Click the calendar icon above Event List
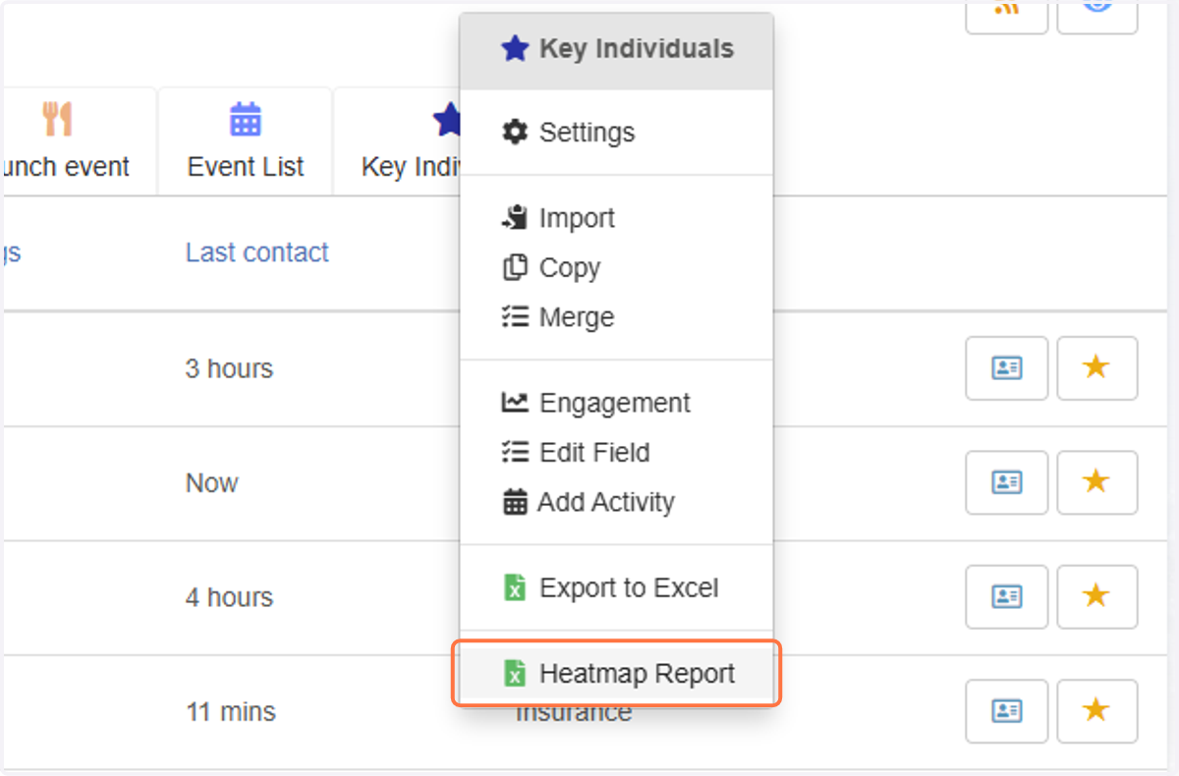1179x776 pixels. (246, 119)
